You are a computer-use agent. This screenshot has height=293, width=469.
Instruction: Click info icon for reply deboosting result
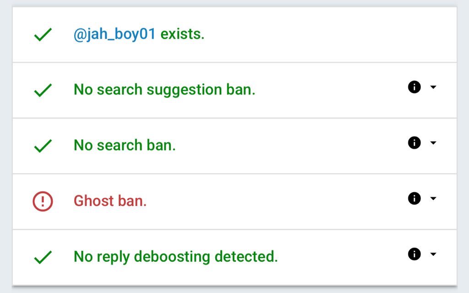click(x=414, y=254)
